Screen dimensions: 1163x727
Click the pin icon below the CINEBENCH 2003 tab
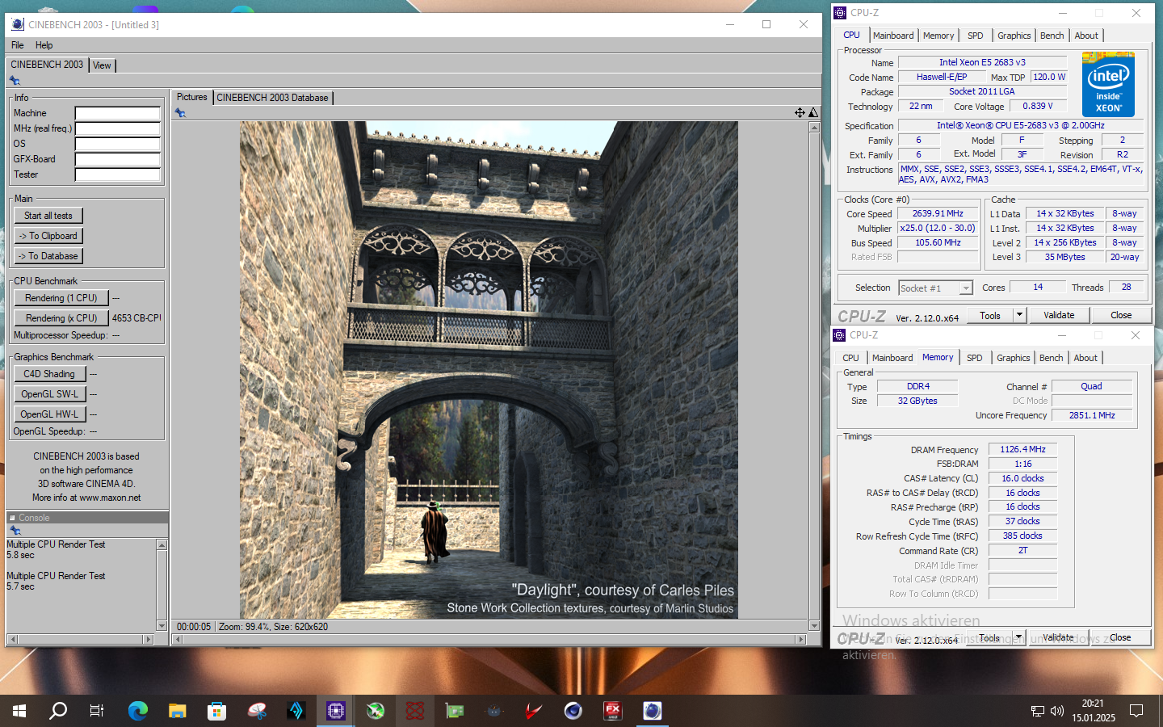point(15,81)
